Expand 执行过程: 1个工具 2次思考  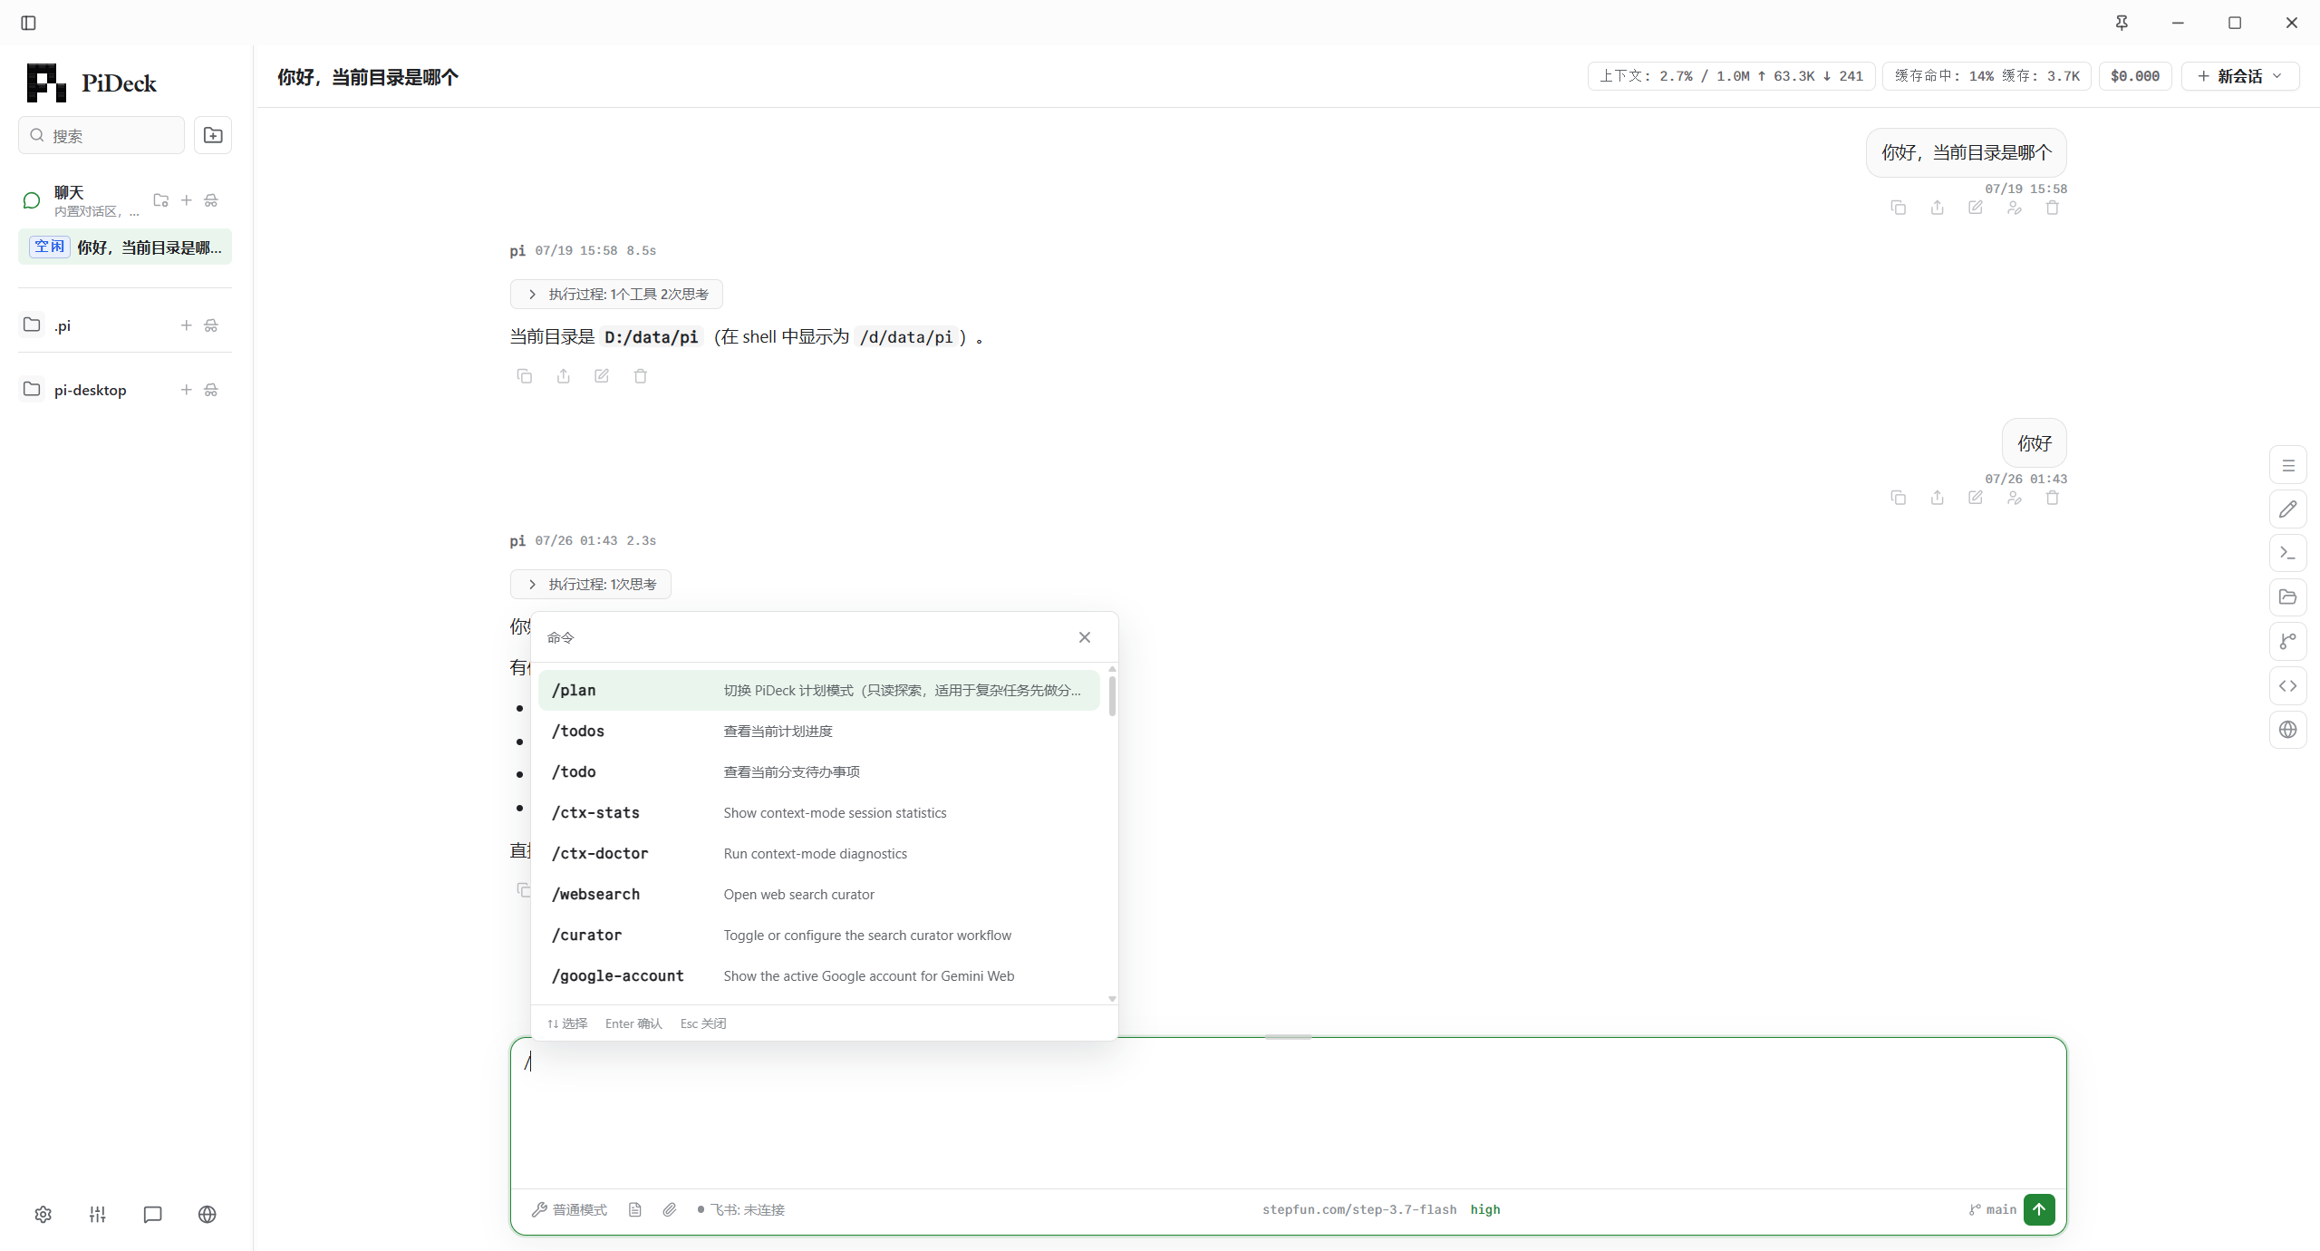616,295
